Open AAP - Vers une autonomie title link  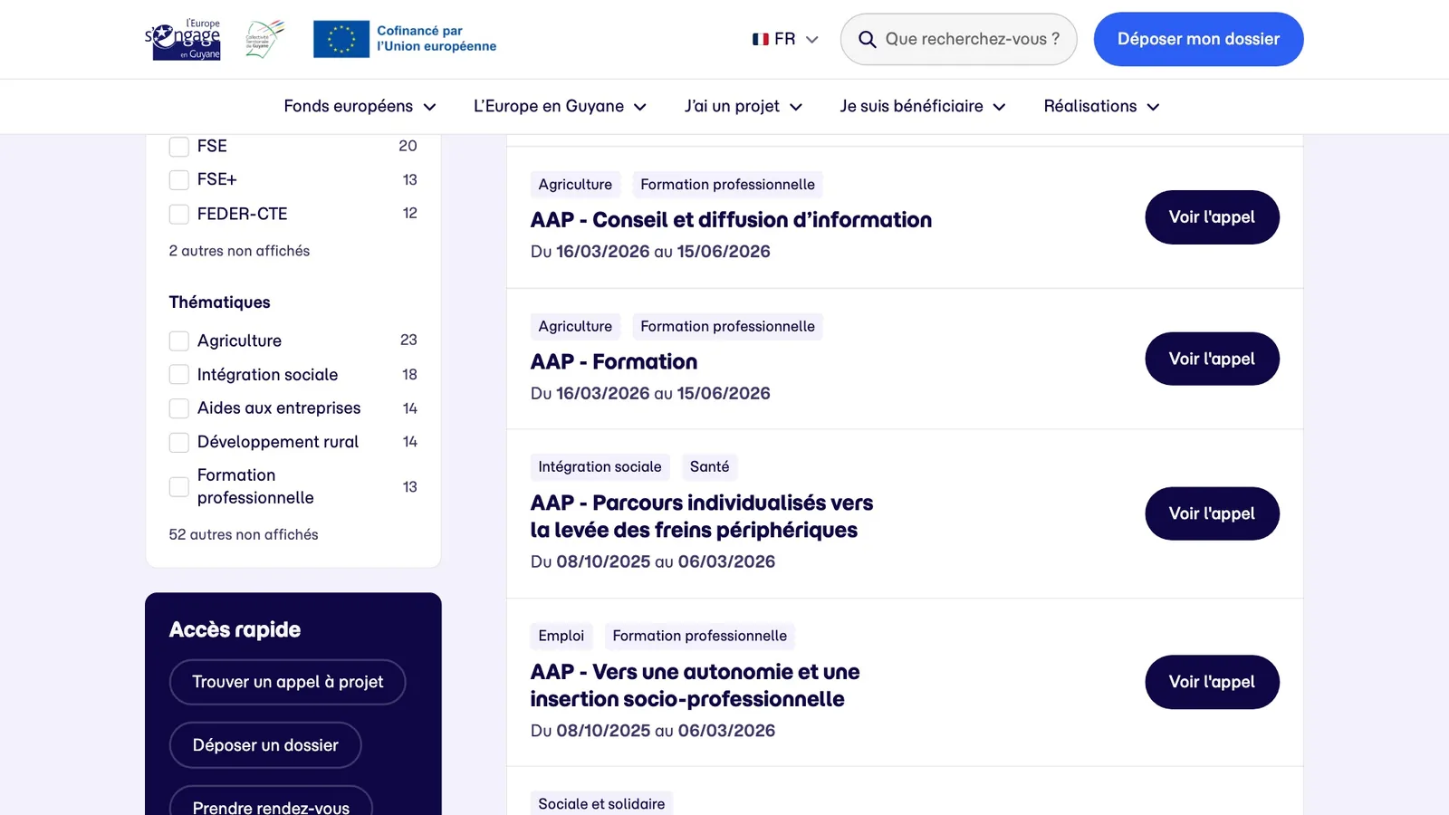pos(695,686)
